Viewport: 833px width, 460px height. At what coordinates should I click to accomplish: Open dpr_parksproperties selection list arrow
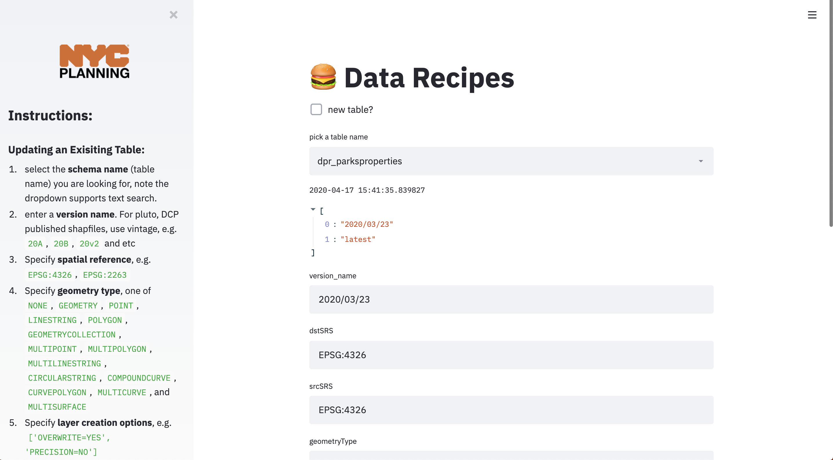pos(701,161)
